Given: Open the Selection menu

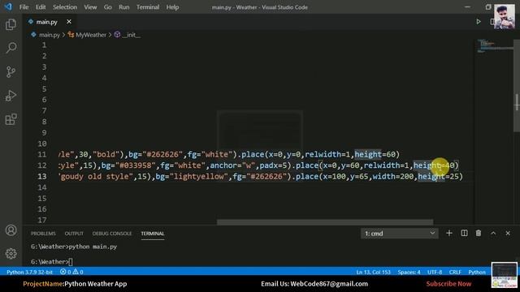Looking at the screenshot, I should coord(65,7).
